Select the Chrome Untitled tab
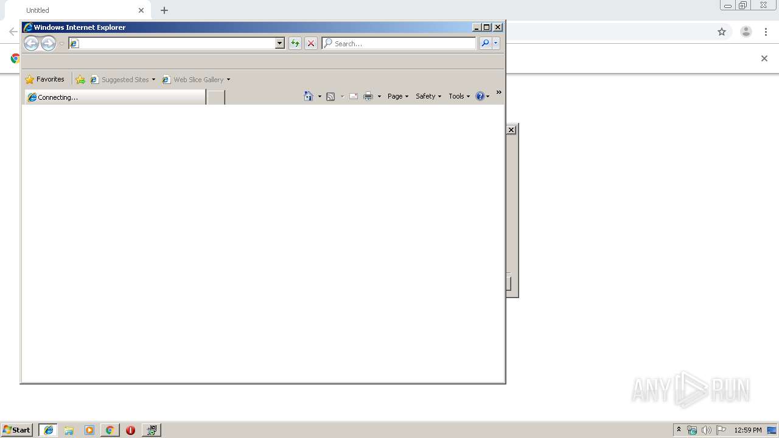This screenshot has height=438, width=779. point(78,10)
